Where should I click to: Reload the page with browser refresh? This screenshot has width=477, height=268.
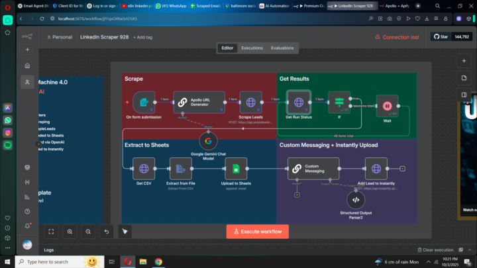(x=42, y=19)
